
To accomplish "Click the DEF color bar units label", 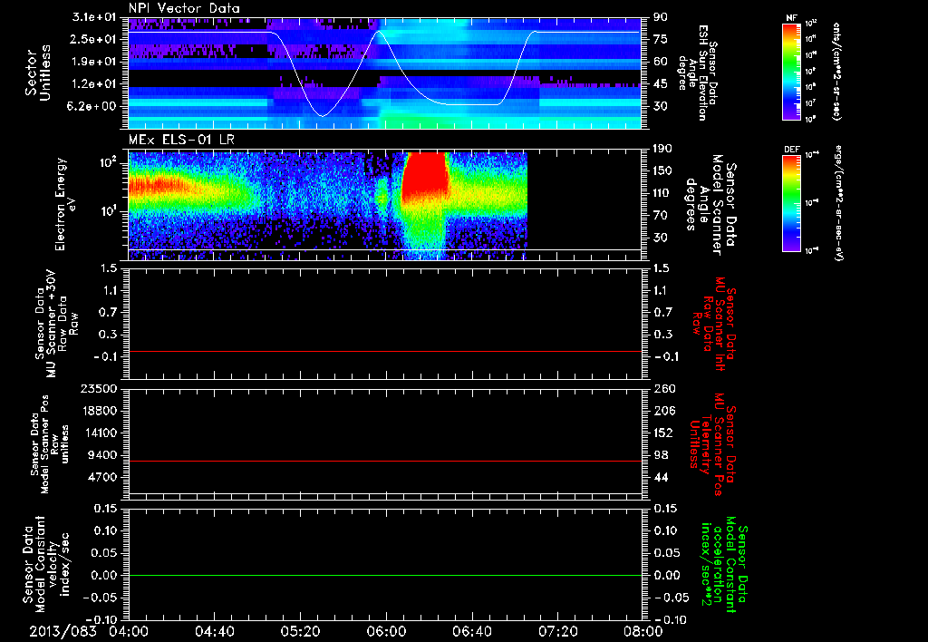I will [x=838, y=203].
